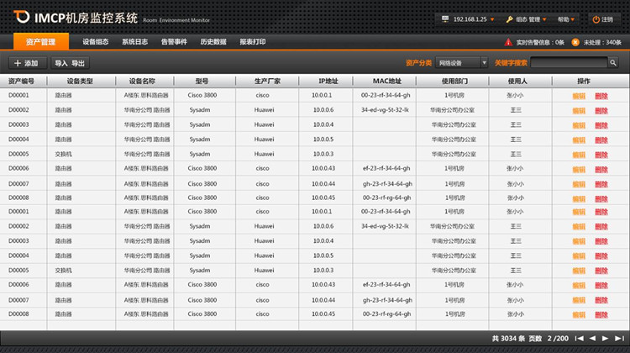Viewport: 630px width, 353px height.
Task: Click the 关键字搜索 keyword search field
Action: click(x=568, y=63)
